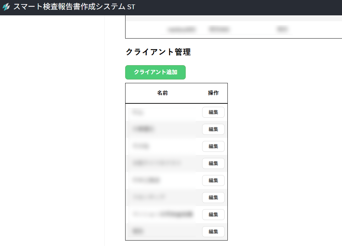Image resolution: width=342 pixels, height=246 pixels.
Task: Click the スマート検査報告書作成システム title
Action: 69,7
